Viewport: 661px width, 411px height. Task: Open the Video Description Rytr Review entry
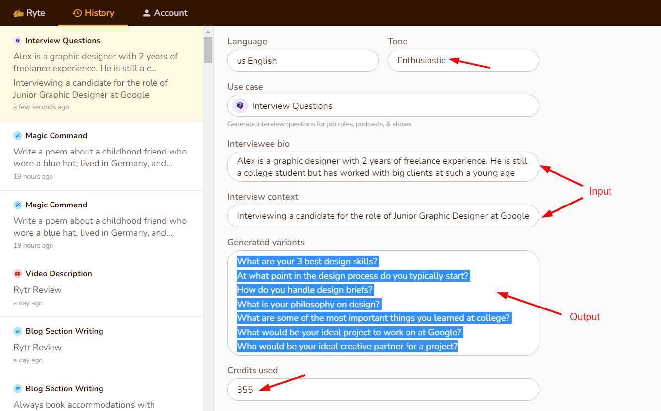pos(101,288)
